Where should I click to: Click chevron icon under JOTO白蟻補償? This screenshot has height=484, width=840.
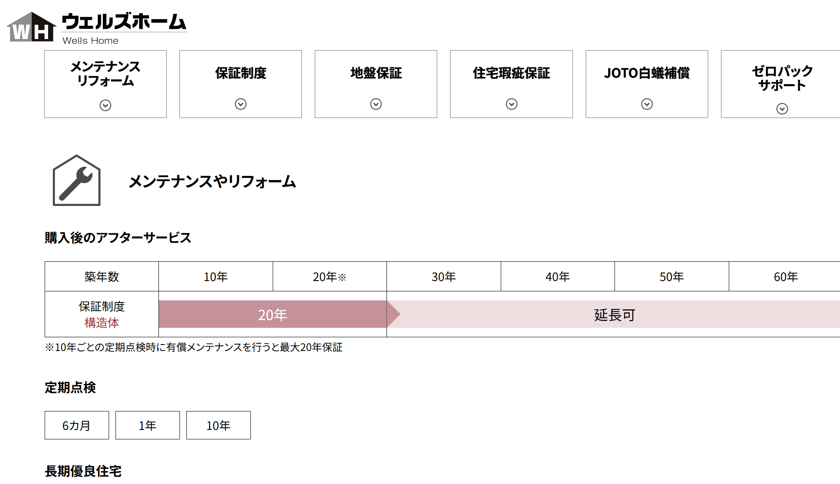(x=647, y=104)
